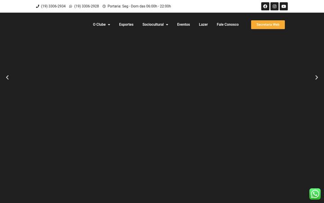Open the YouTube social icon

(x=283, y=6)
